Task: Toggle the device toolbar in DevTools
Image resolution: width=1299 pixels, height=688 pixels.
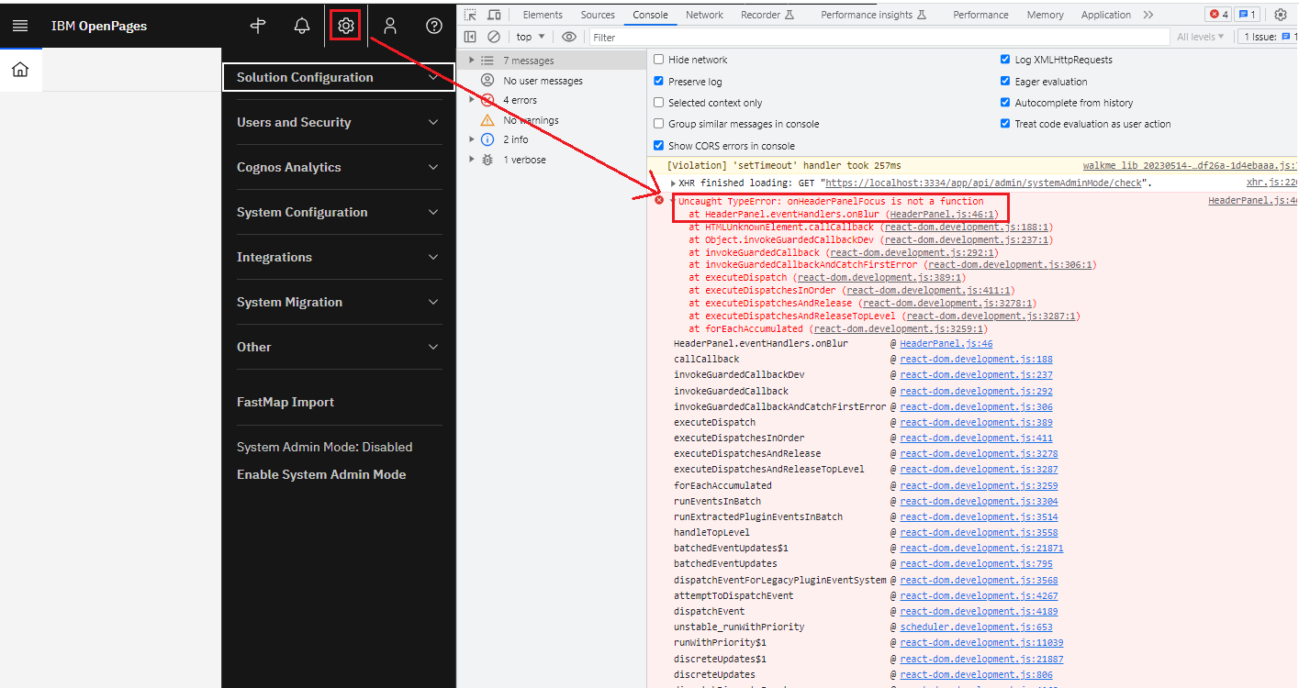Action: tap(494, 14)
